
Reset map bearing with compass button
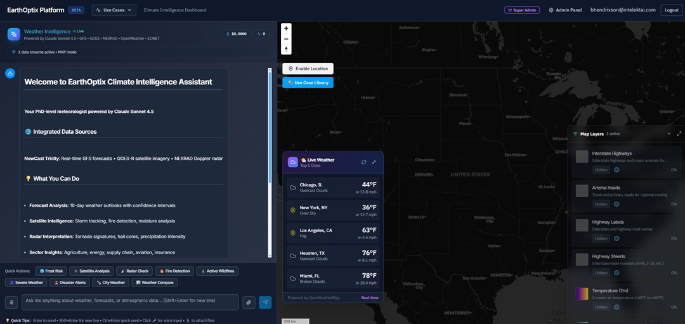tap(287, 49)
